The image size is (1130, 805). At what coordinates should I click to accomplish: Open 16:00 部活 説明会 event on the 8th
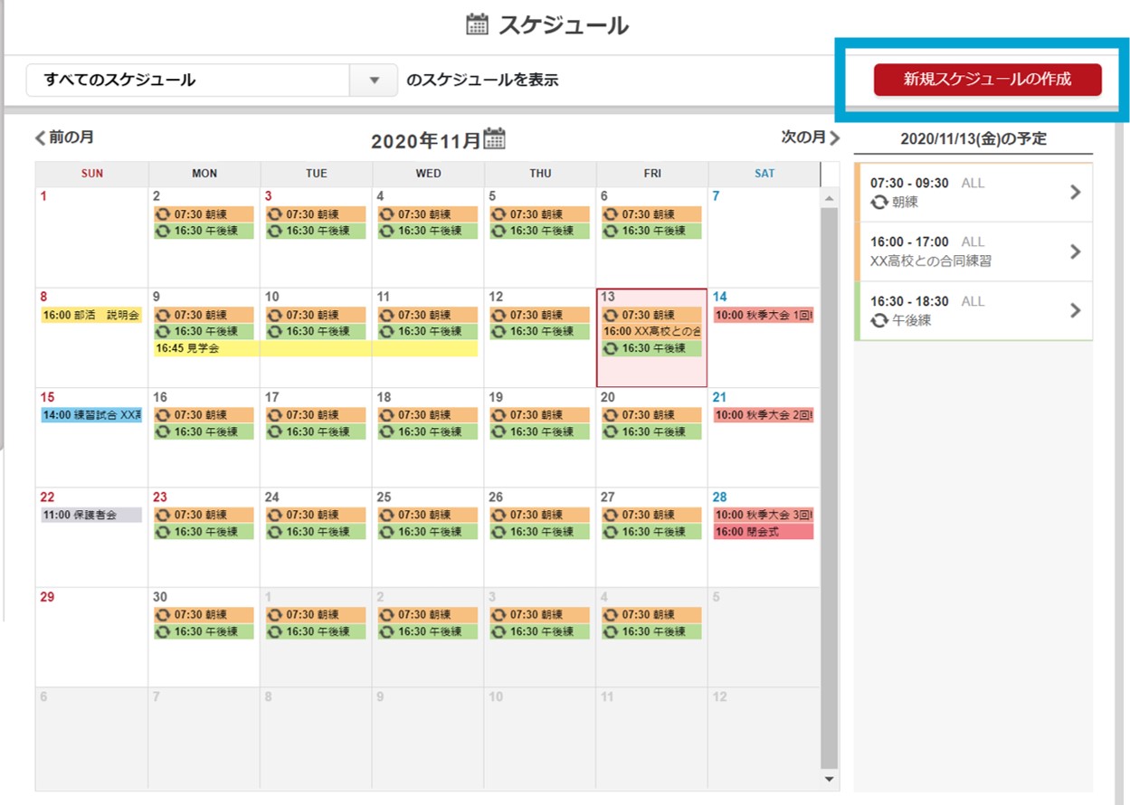(91, 315)
